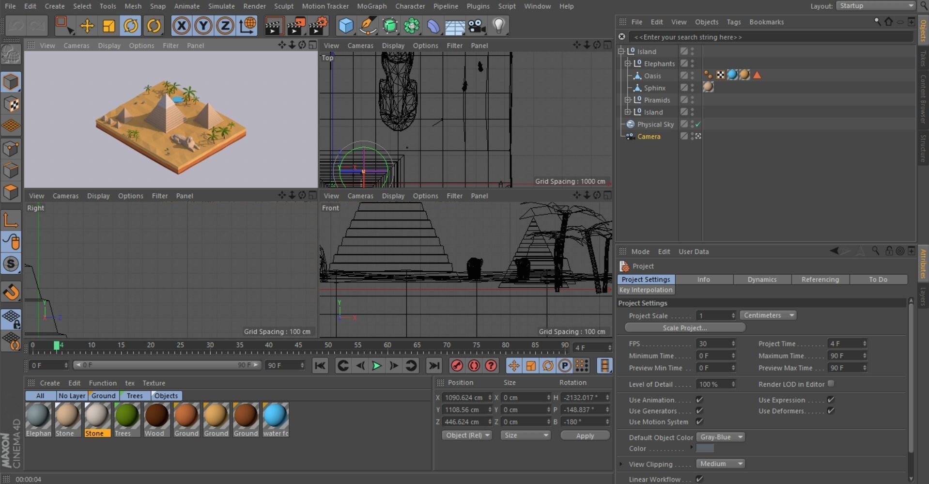Screen dimensions: 929x484
Task: Collapse the top-level Island object
Action: 621,51
